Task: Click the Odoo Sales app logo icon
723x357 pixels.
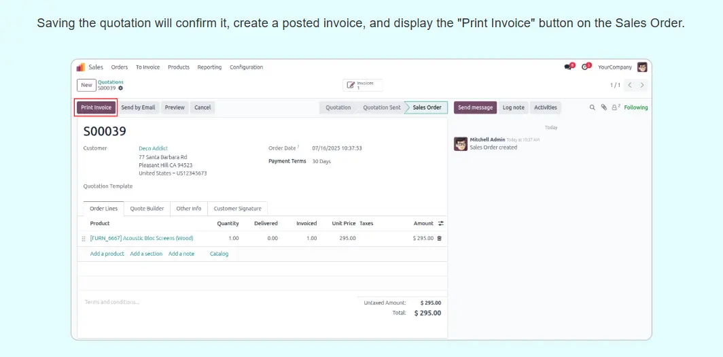Action: [81, 67]
